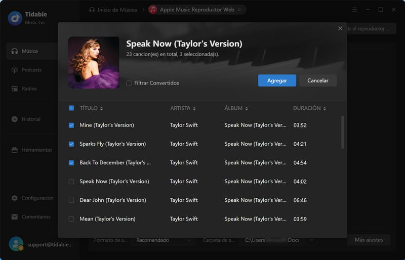405x260 pixels.
Task: Click the Más ajustes button
Action: click(369, 240)
